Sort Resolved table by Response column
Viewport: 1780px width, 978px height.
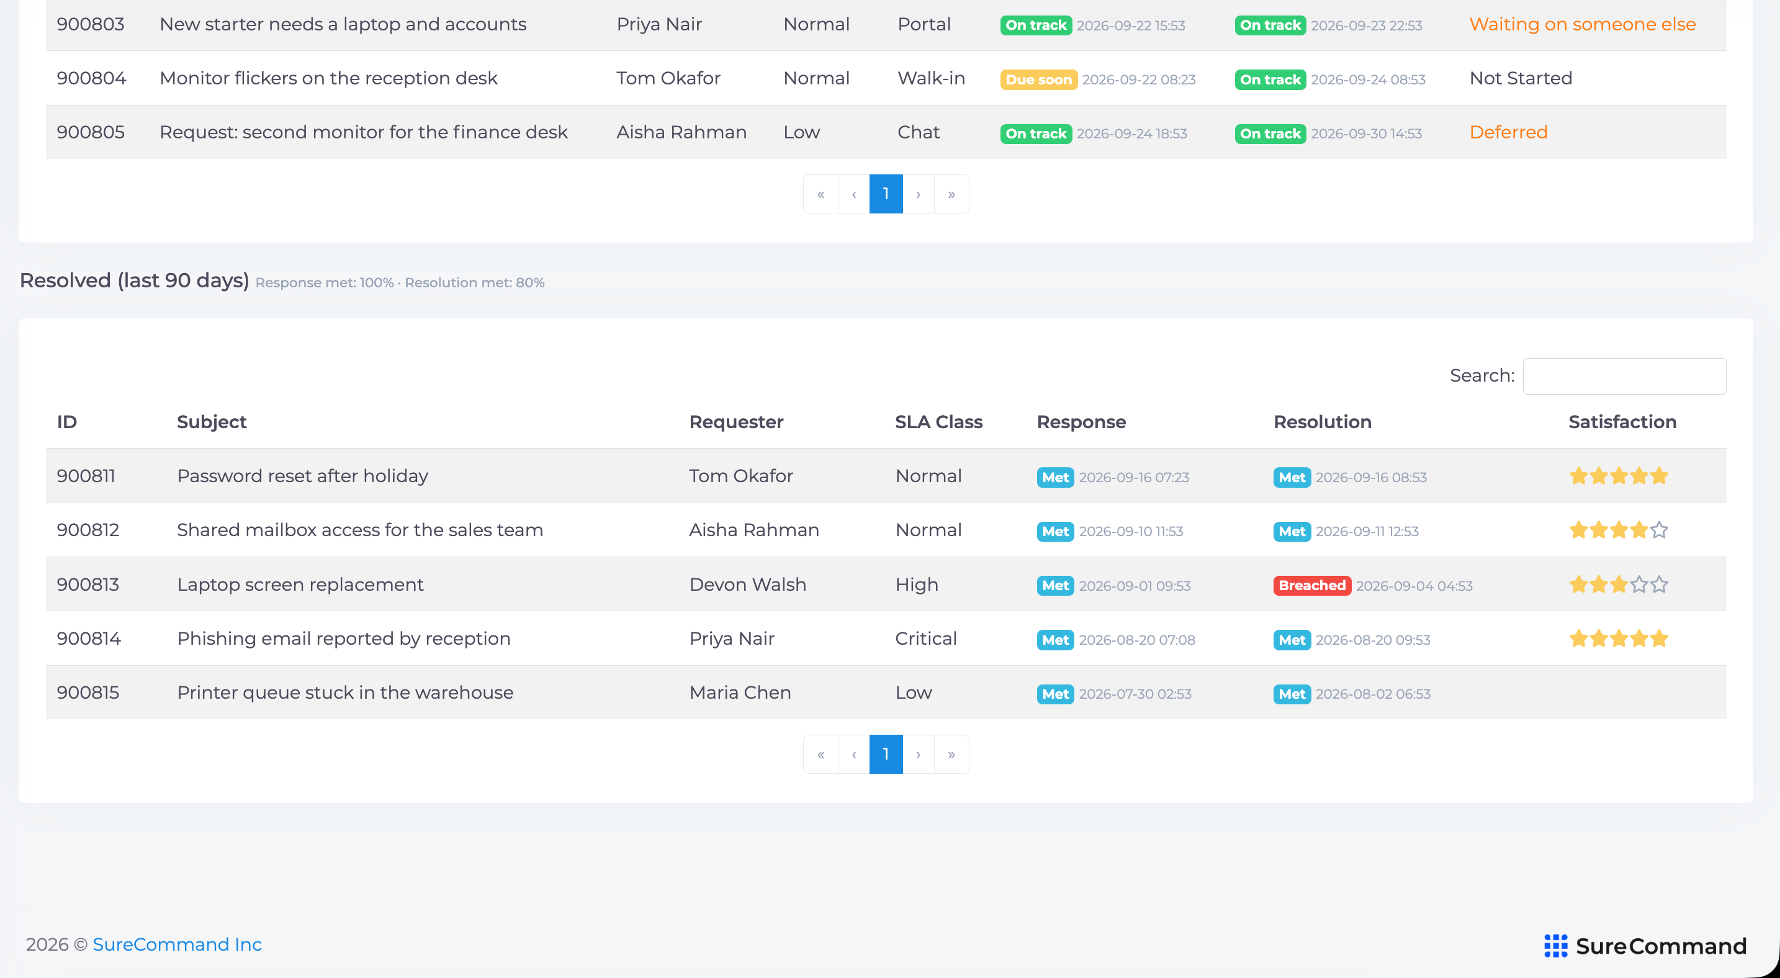click(1081, 421)
